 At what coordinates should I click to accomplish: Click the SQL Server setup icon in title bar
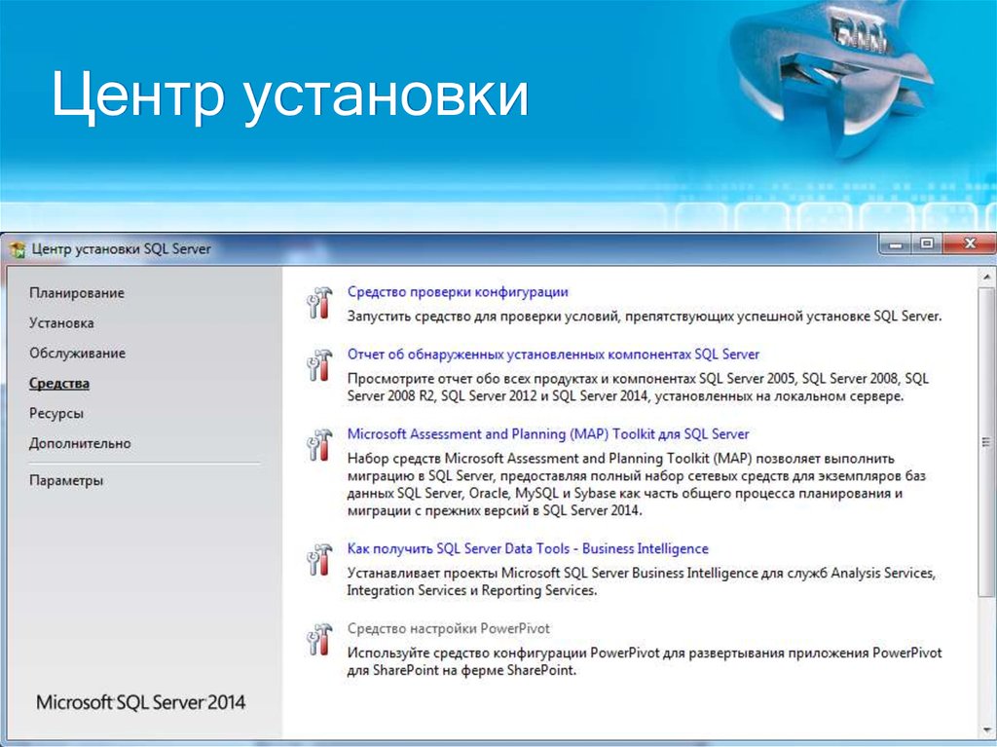[x=18, y=249]
